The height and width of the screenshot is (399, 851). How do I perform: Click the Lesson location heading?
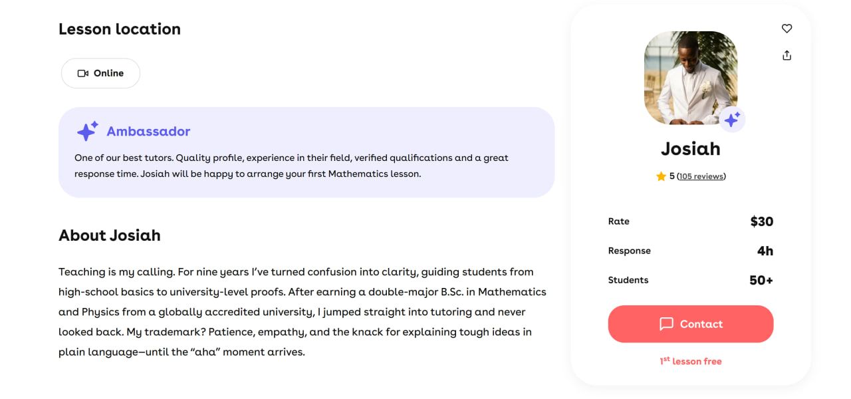(x=120, y=29)
